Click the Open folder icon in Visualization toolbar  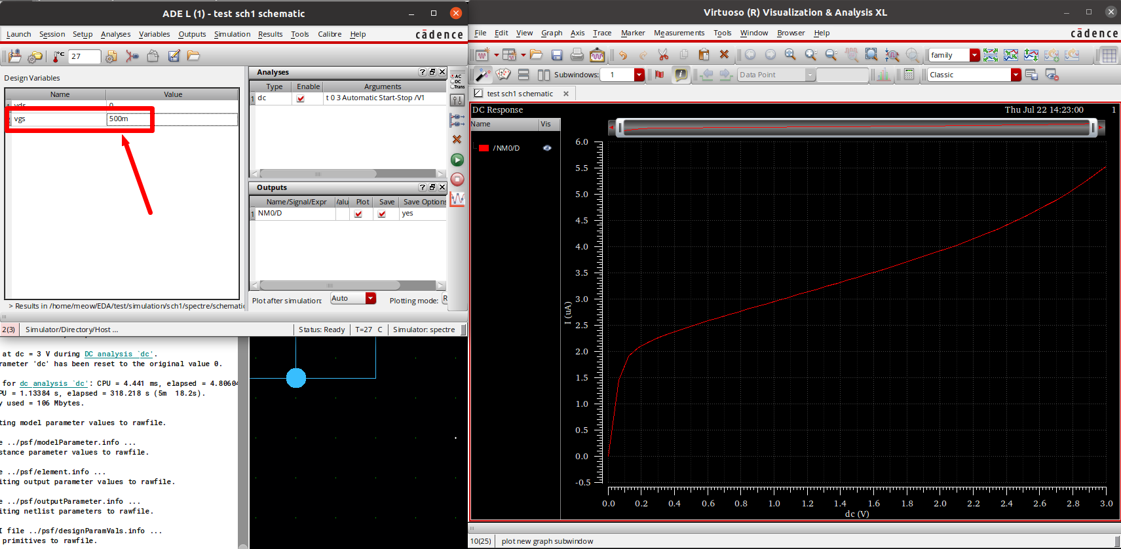[536, 55]
